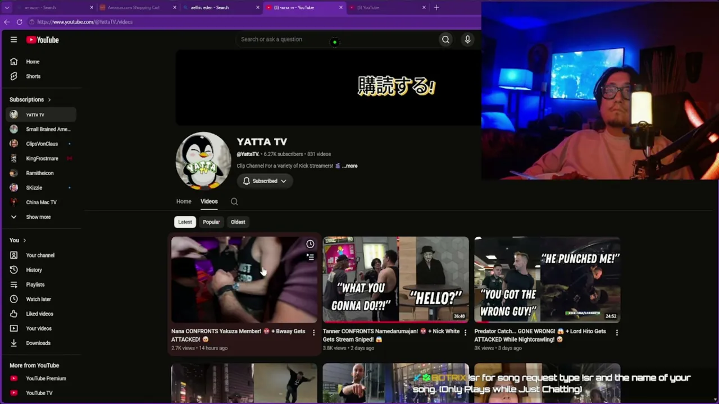Image resolution: width=719 pixels, height=404 pixels.
Task: Sort videos by Latest
Action: coord(185,222)
